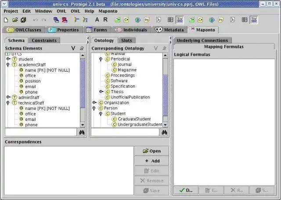This screenshot has height=200, width=281.
Task: Click the Schema Elements search field
Action: coord(41,132)
